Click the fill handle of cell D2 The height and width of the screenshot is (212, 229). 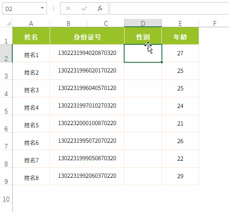tap(161, 62)
